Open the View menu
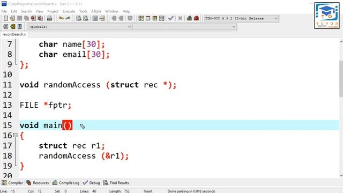 click(x=39, y=11)
